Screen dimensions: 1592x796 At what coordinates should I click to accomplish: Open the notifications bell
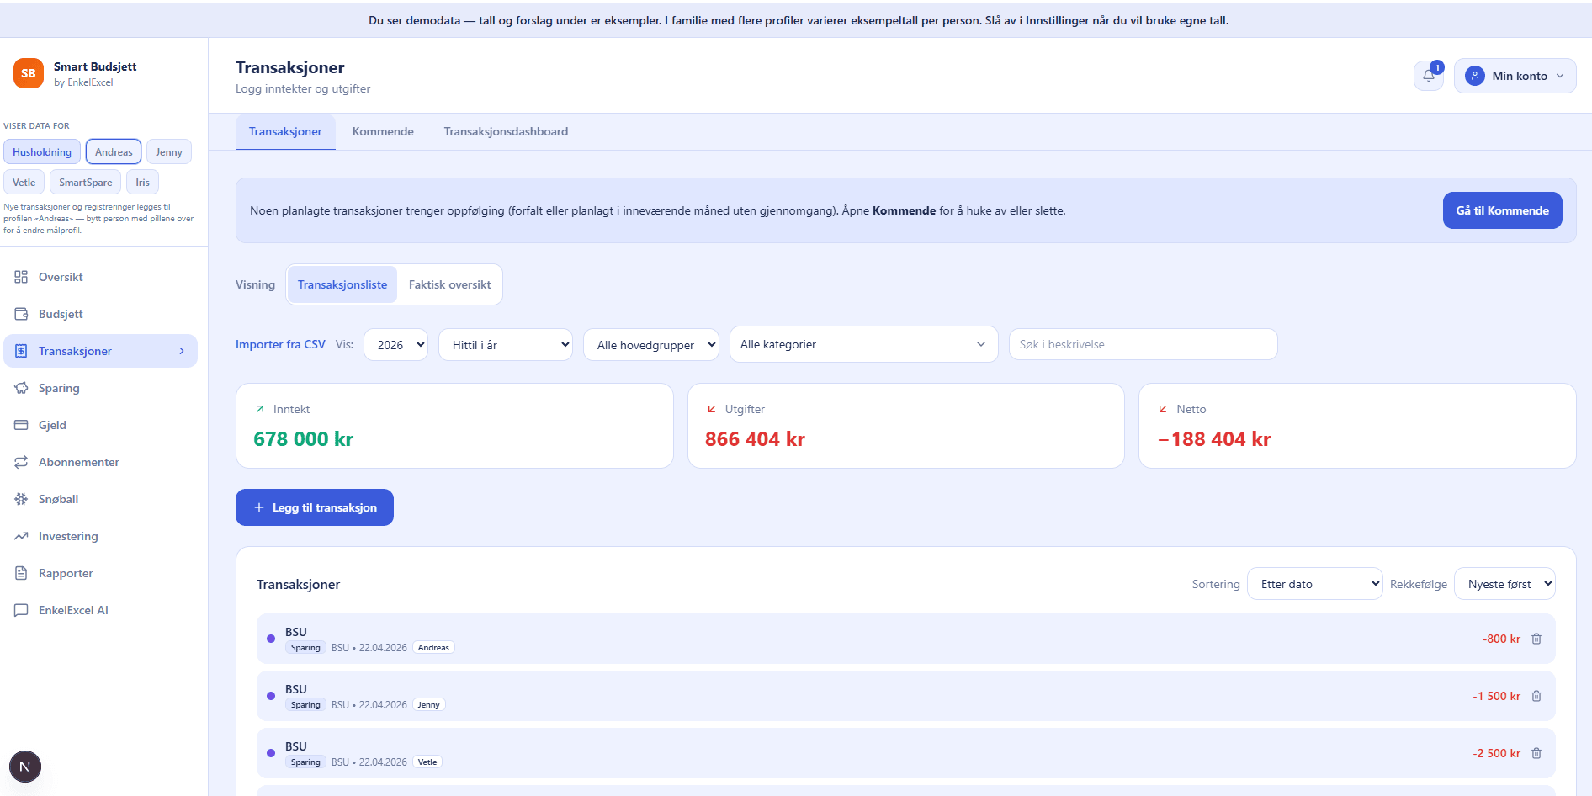pyautogui.click(x=1429, y=76)
